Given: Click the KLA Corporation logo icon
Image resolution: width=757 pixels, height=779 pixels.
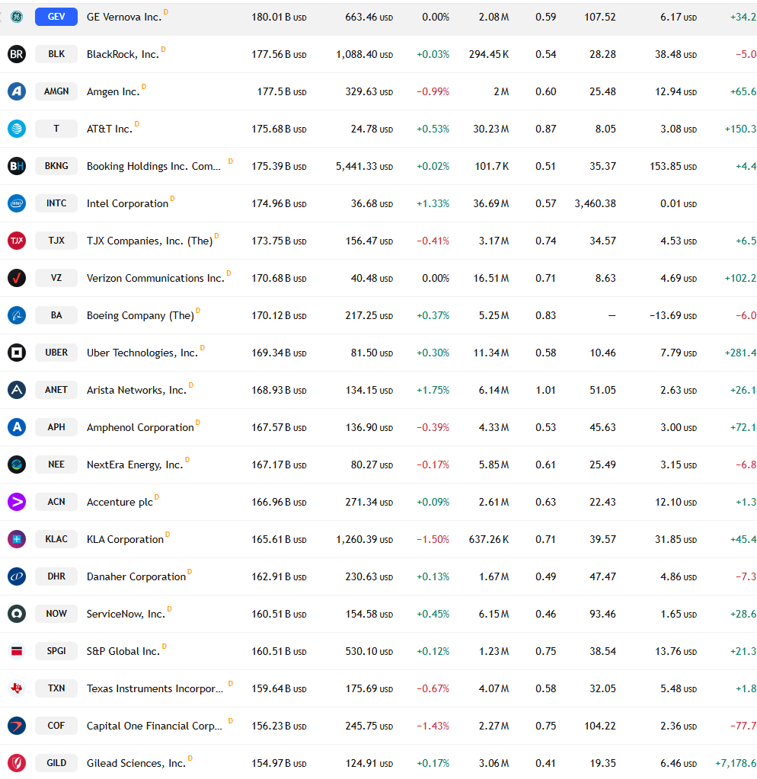Looking at the screenshot, I should click(17, 539).
